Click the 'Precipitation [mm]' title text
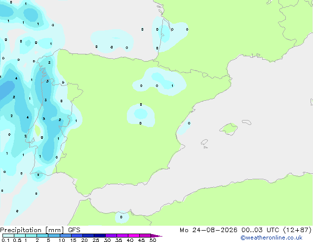The height and width of the screenshot is (242, 313). (x=32, y=230)
